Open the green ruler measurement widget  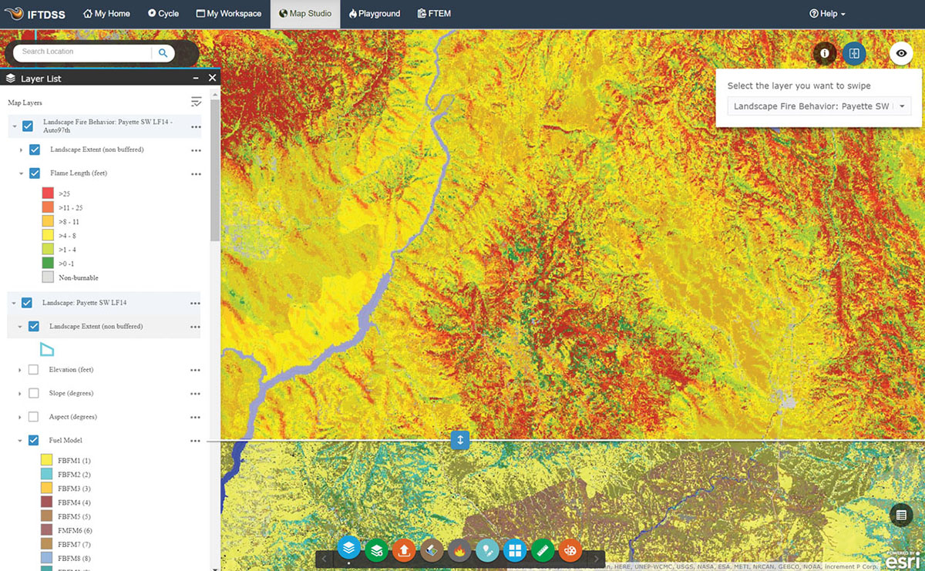tap(543, 550)
